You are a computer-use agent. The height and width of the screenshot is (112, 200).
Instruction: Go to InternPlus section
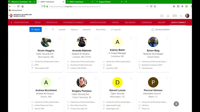(52, 22)
